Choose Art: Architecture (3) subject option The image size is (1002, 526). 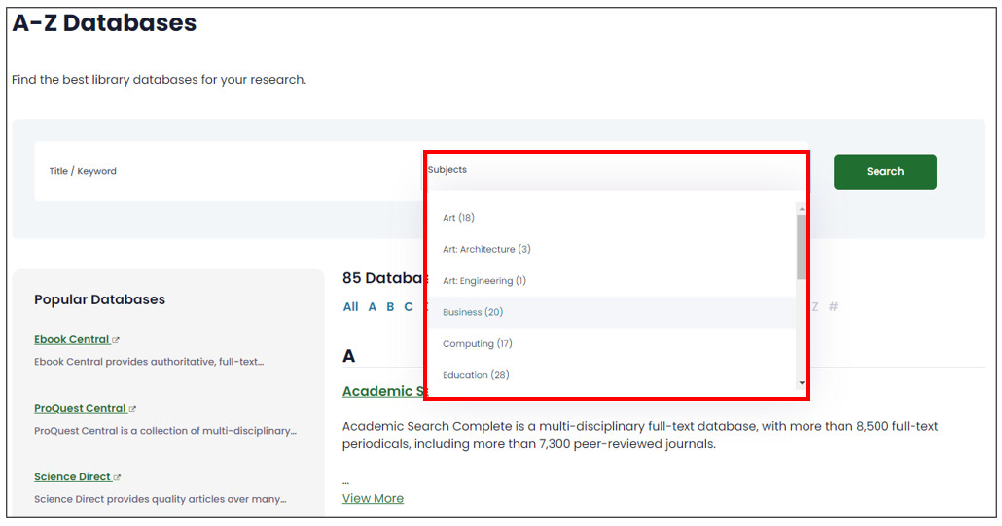click(486, 250)
